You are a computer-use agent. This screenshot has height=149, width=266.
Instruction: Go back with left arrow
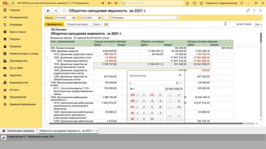[48, 11]
